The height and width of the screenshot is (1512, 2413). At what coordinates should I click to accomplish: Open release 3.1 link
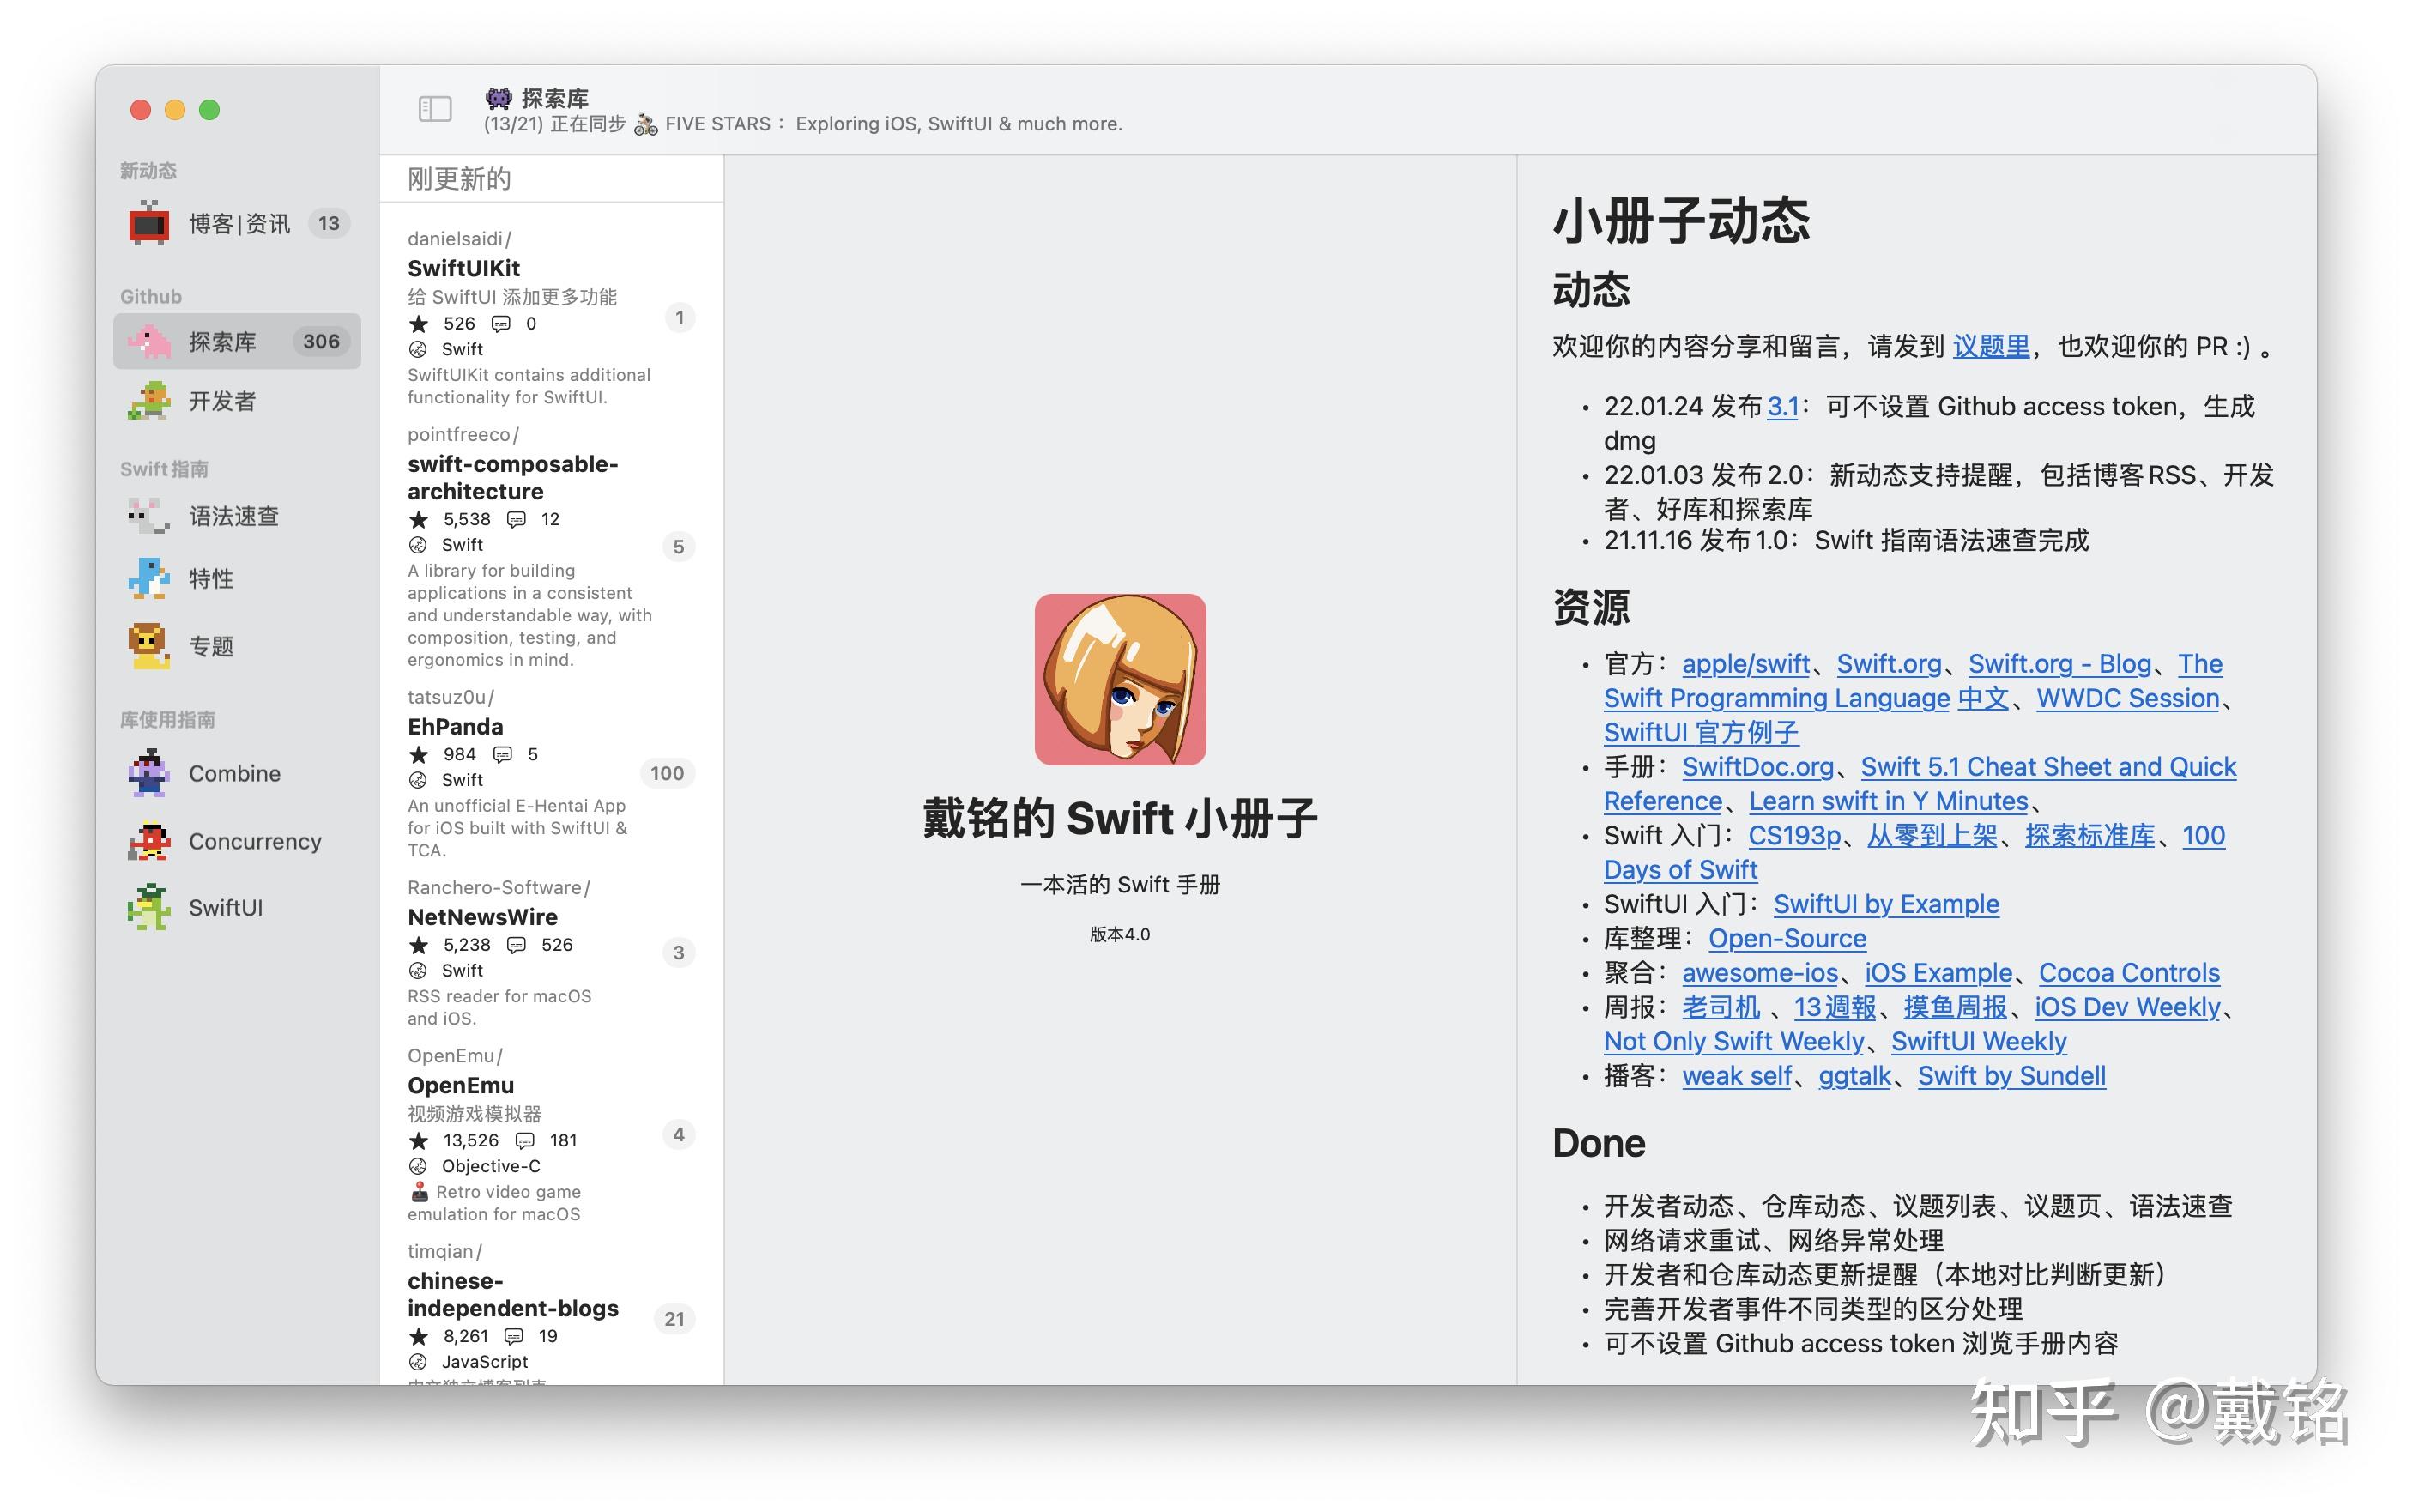pos(1783,406)
